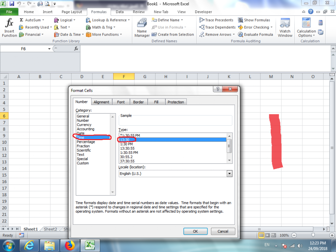Open Lookup & Reference functions

click(x=108, y=20)
